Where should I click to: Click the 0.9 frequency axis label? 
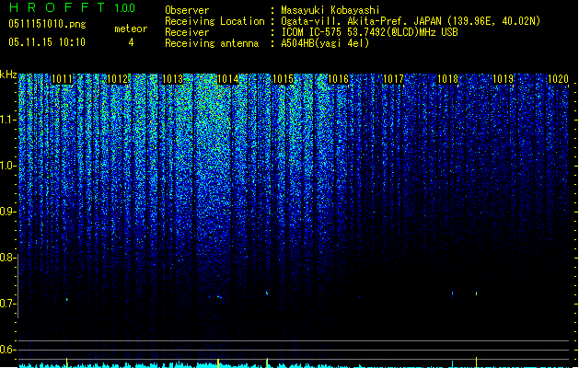coord(7,212)
